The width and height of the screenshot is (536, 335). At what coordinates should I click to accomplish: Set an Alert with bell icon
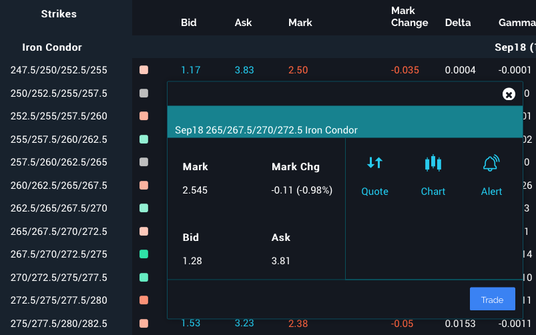coord(491,163)
